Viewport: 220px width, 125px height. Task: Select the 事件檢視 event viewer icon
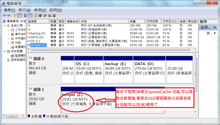pyautogui.click(x=13, y=34)
